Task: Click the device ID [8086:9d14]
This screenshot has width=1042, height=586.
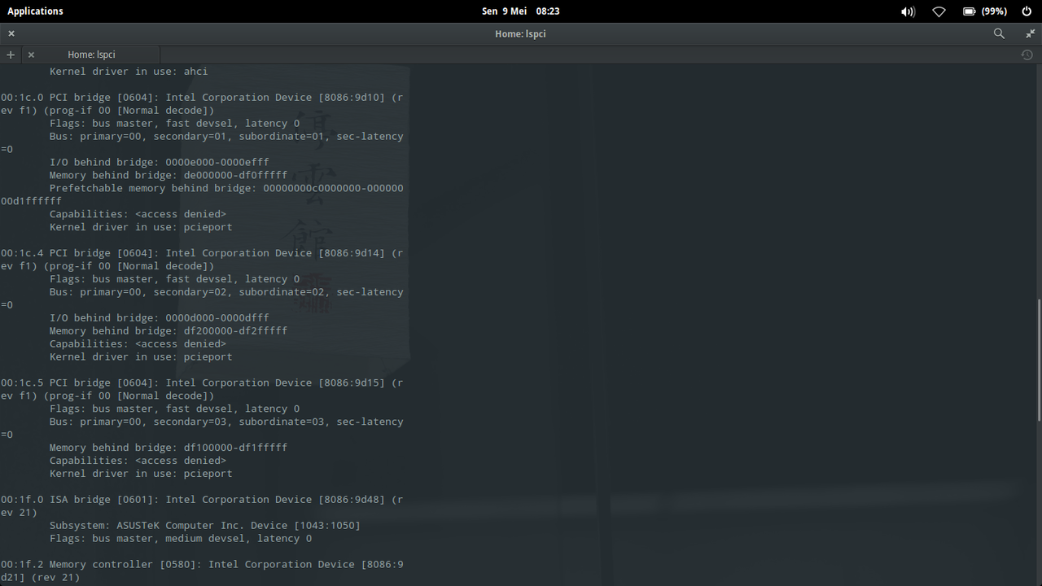Action: [x=352, y=253]
